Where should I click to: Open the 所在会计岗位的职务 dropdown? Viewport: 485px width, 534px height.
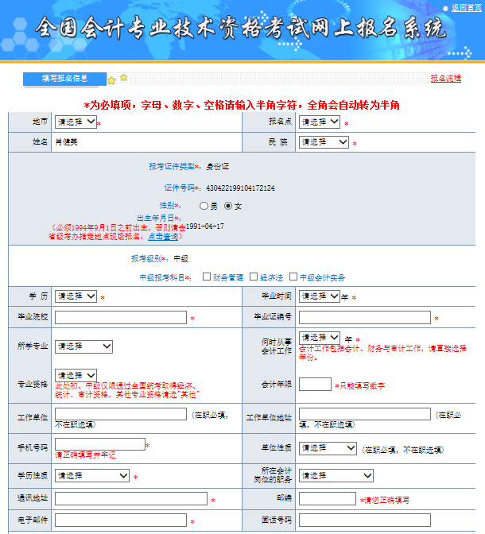point(336,475)
